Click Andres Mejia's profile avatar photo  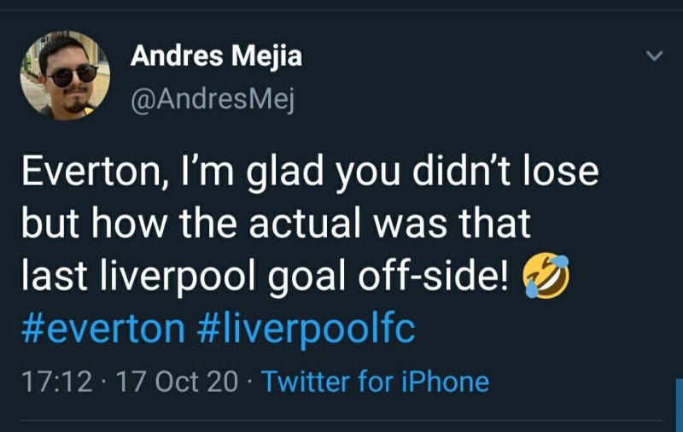click(65, 75)
